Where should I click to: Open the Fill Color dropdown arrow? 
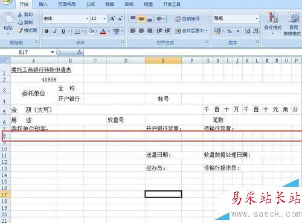coord(96,31)
